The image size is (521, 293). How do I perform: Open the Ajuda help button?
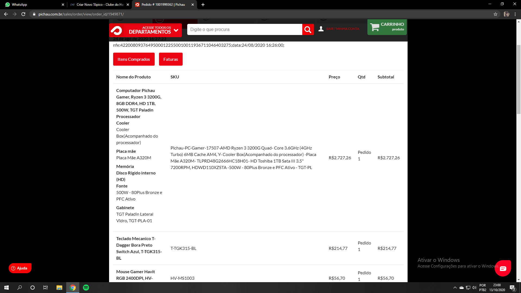tap(20, 268)
